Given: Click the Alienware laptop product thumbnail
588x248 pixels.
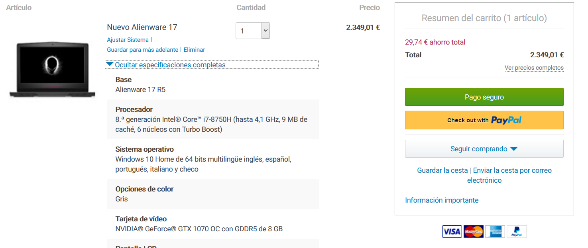Looking at the screenshot, I should [53, 70].
